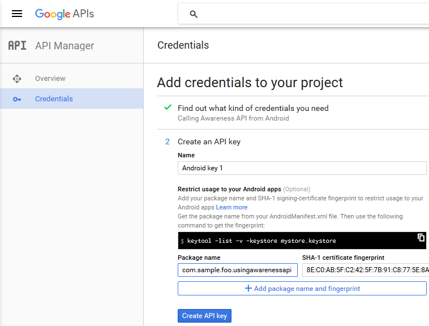The height and width of the screenshot is (326, 429).
Task: Focus the Package name text field
Action: (x=237, y=271)
